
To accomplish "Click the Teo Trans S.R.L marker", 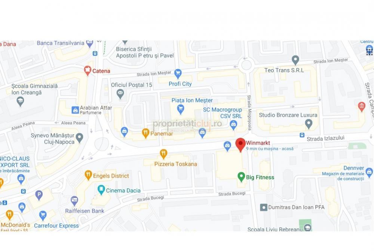I will (295, 60).
